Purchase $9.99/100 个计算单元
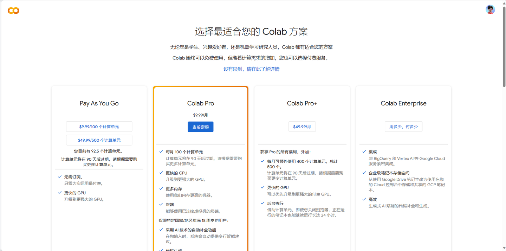 click(99, 127)
